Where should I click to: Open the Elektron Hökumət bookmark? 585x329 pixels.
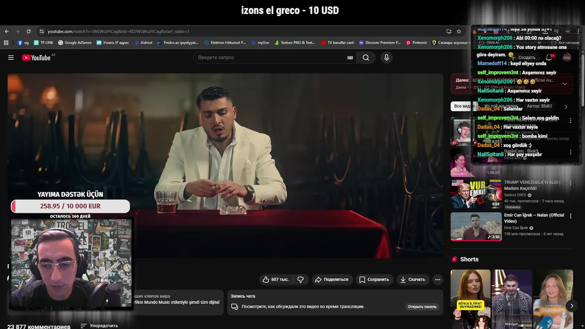pos(225,42)
